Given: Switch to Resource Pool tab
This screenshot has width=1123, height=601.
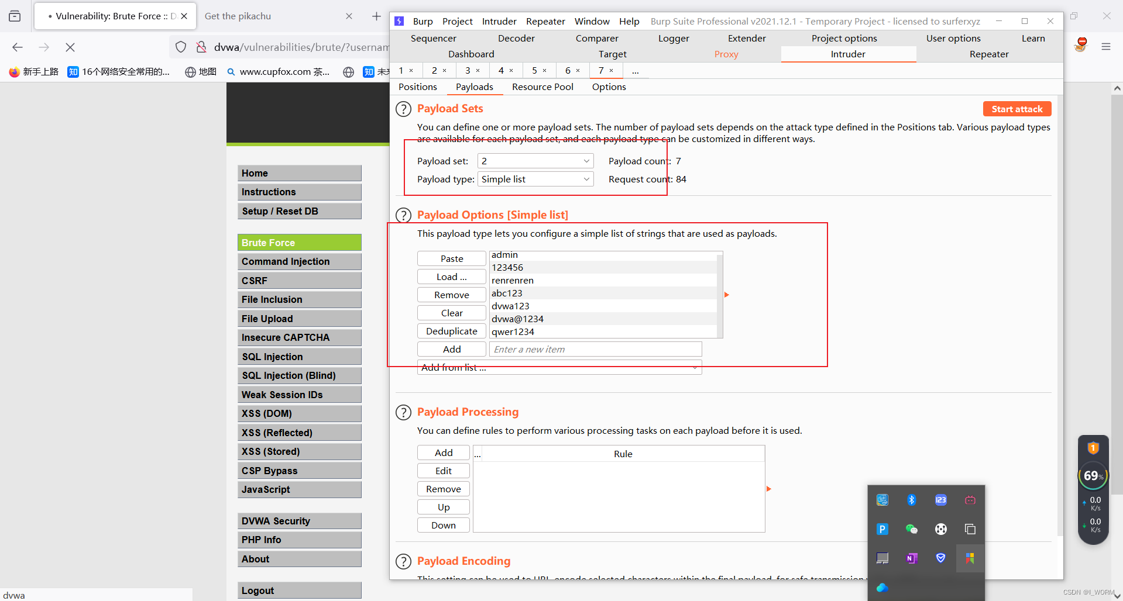Looking at the screenshot, I should pyautogui.click(x=542, y=87).
